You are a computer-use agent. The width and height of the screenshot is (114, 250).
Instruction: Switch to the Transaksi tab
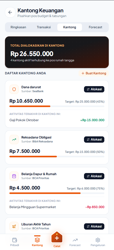[x=44, y=27]
